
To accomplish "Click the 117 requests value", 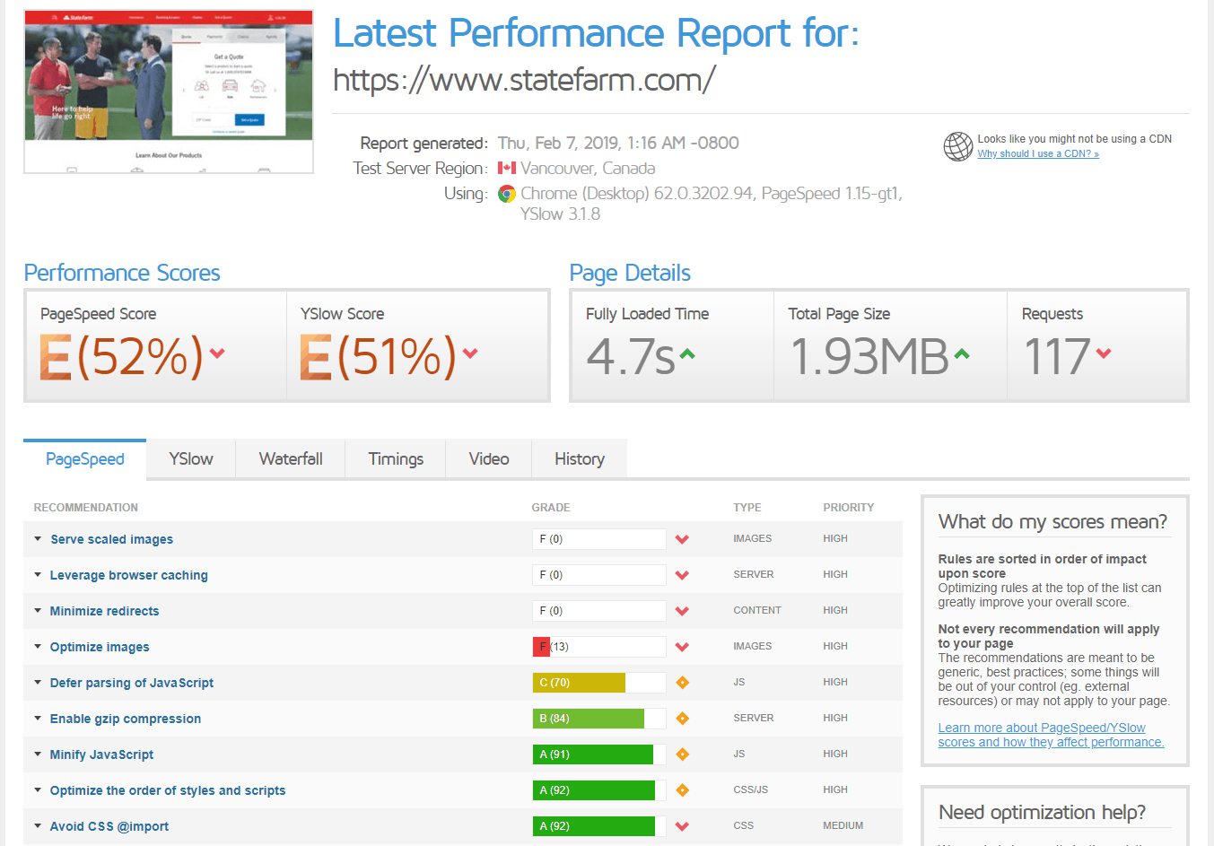I will click(1057, 357).
